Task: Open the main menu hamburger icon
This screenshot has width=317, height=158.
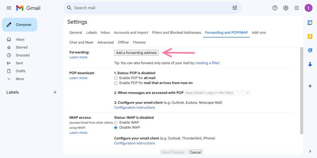Action: 9,8
